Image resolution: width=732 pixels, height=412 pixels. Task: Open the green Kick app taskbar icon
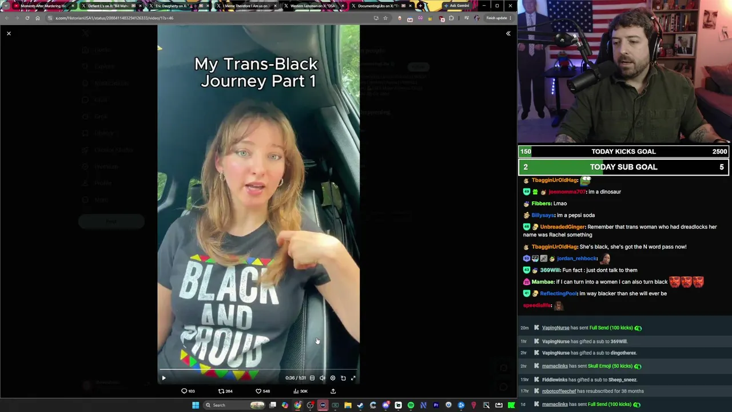coord(511,405)
